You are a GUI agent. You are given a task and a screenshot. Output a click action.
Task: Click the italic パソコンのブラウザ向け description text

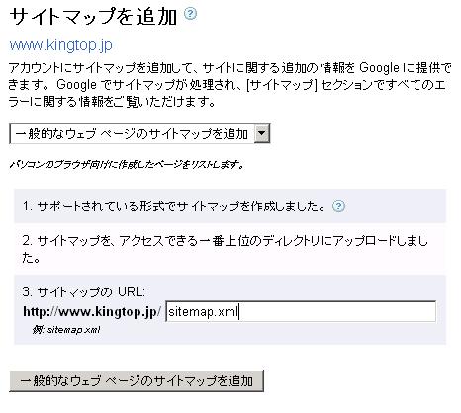coord(127,164)
